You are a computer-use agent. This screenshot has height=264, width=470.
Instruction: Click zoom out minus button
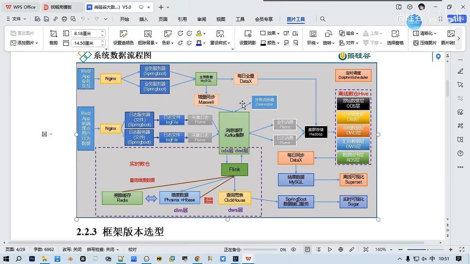[400, 249]
